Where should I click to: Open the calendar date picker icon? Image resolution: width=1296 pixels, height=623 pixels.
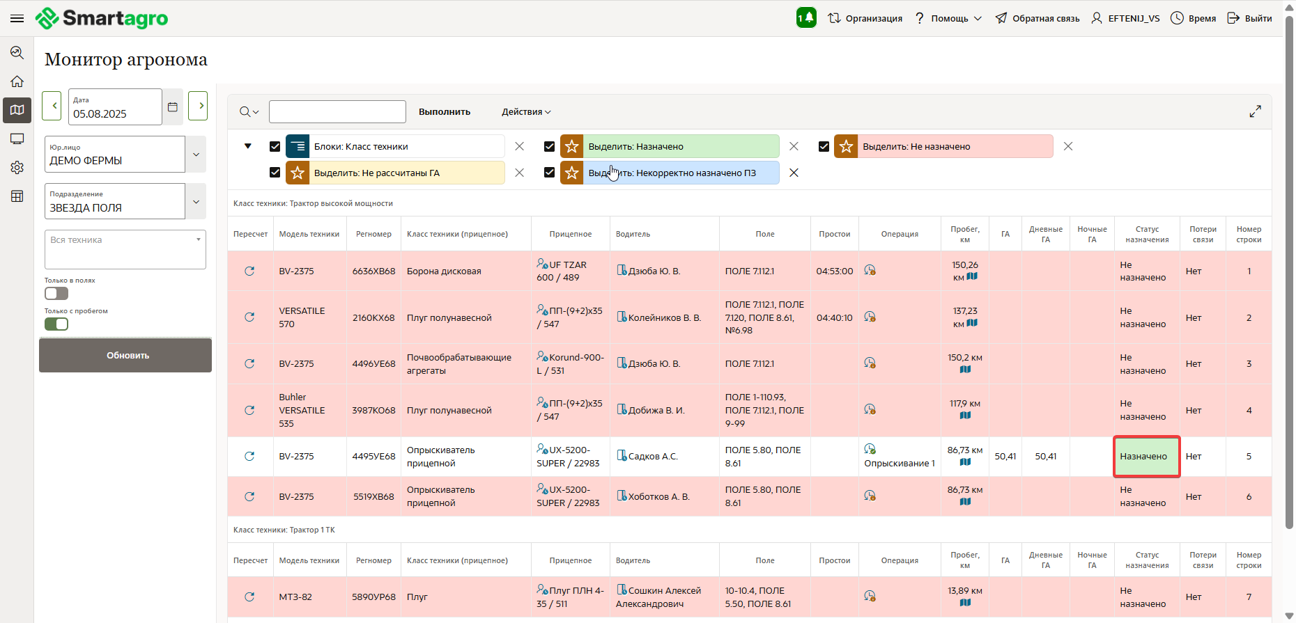click(173, 107)
